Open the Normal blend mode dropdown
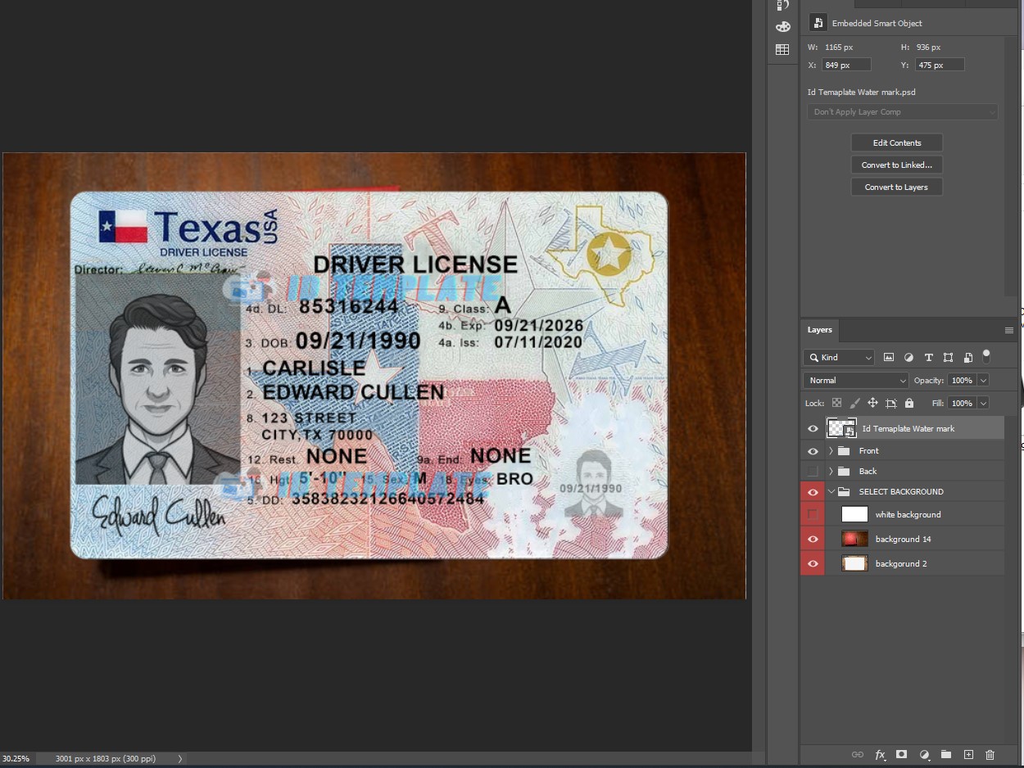 tap(856, 381)
